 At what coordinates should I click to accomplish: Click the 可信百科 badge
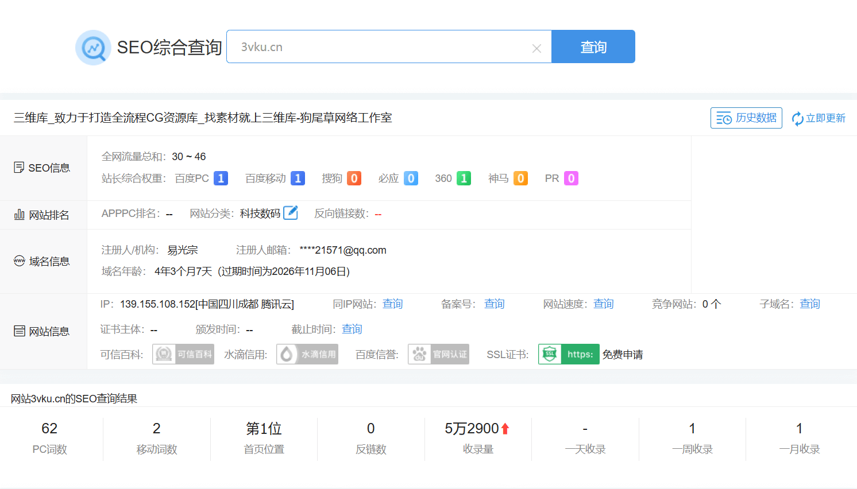point(183,354)
